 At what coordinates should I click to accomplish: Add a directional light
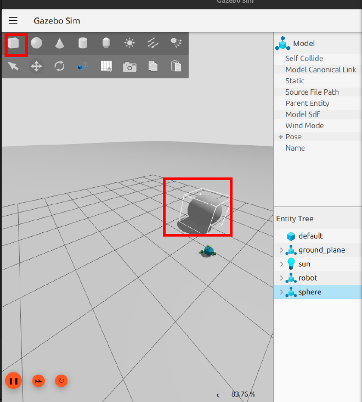pyautogui.click(x=153, y=43)
